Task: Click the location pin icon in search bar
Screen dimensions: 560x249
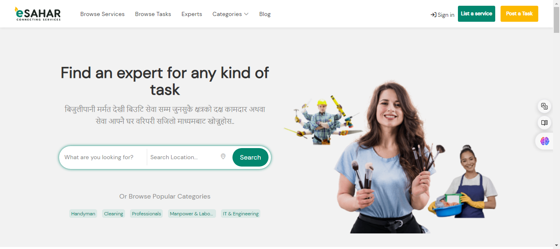Action: coord(223,156)
